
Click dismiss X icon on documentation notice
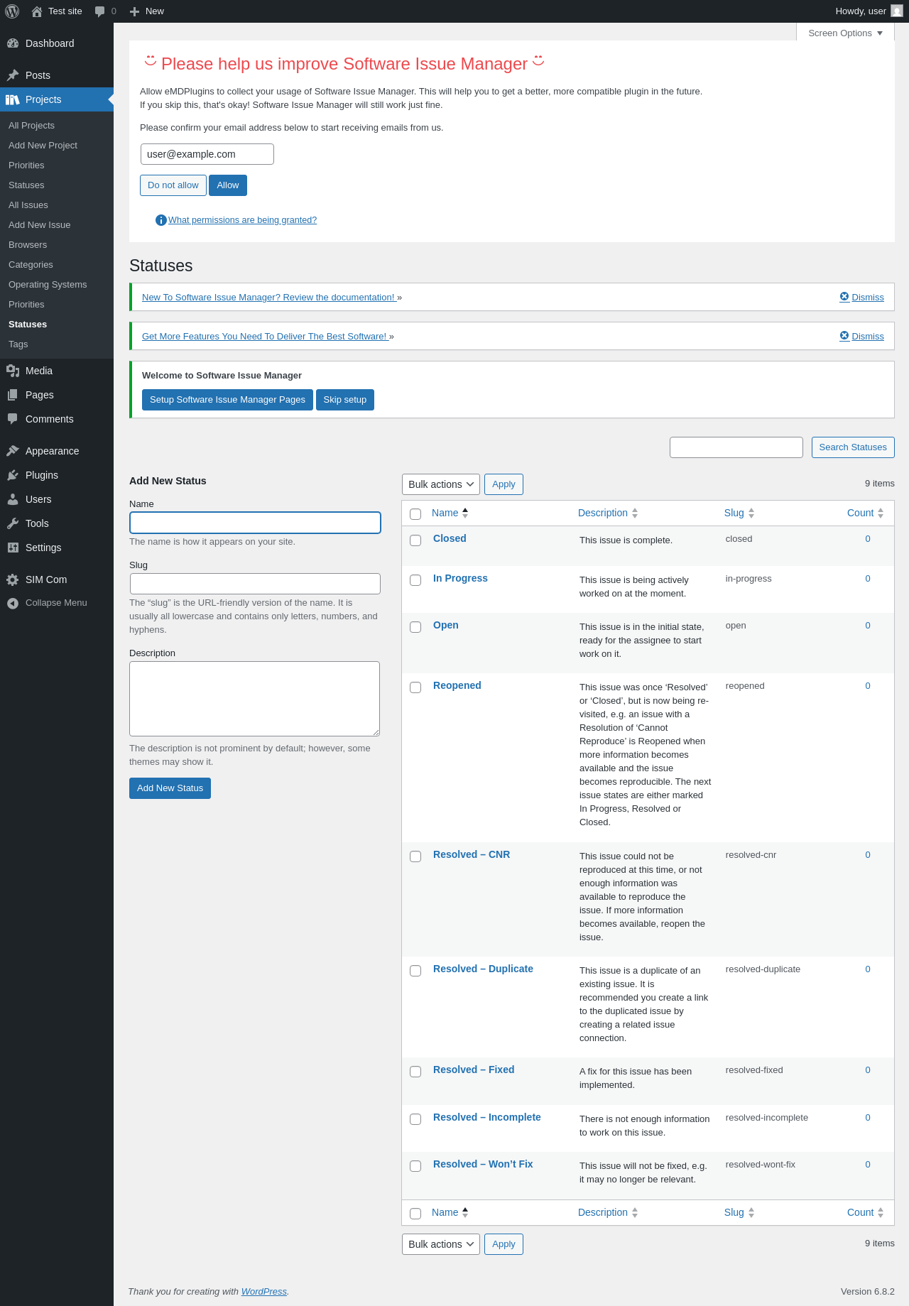[844, 296]
